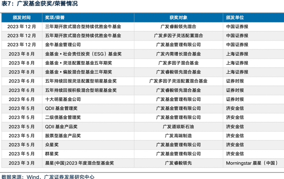Screen dimensions: 284x179
Task: Select recipient '广发高端制造'
Action: click(179, 136)
